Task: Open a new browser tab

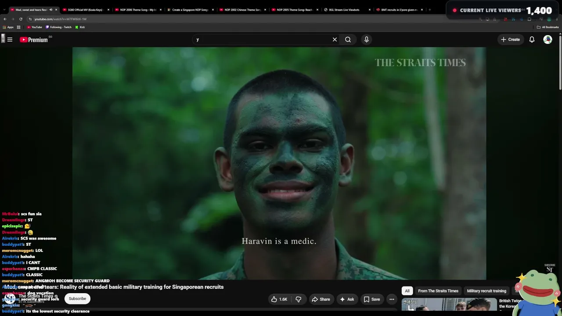Action: coord(429,10)
